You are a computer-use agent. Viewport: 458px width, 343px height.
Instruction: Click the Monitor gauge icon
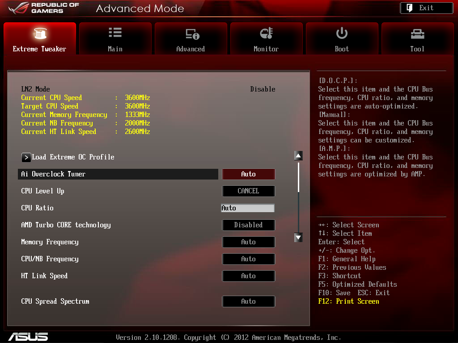(266, 33)
